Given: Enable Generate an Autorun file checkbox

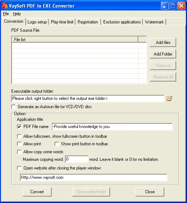Looking at the screenshot, I should coord(13,107).
